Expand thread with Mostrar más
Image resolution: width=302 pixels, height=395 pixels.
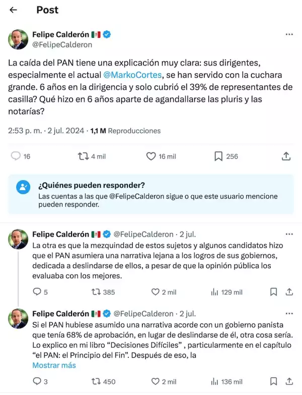tap(54, 365)
